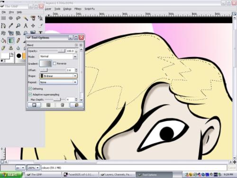Screen dimensions: 237x178
Task: Toggle zoom-on-resize button above the vertical scrollbar
Action: tap(235, 14)
